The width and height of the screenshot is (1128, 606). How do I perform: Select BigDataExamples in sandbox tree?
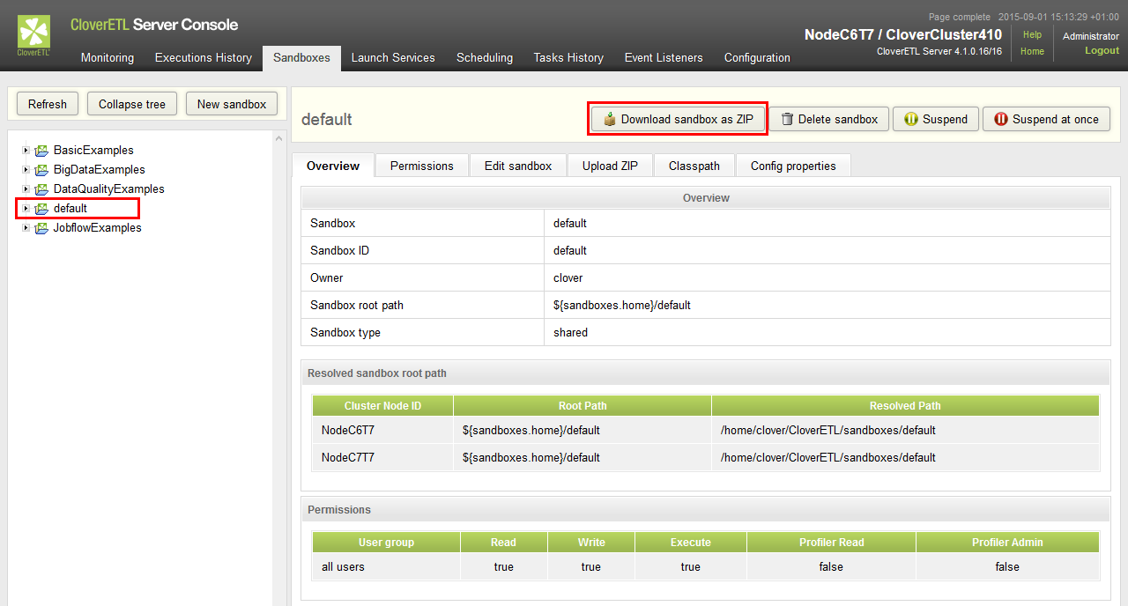[x=100, y=170]
